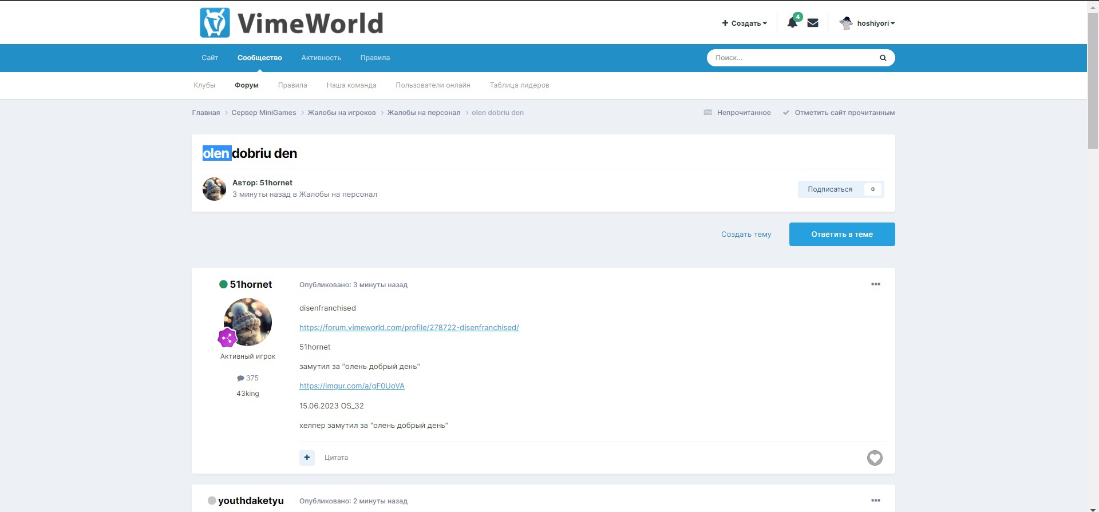Open the Таблица лидеров submenu item

(519, 85)
